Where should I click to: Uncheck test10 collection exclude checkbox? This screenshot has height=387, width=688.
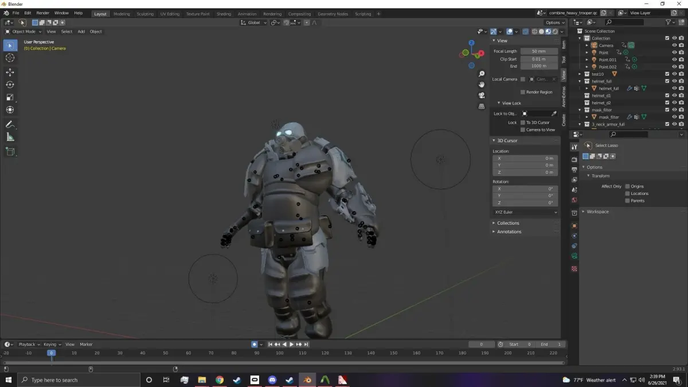pyautogui.click(x=667, y=74)
